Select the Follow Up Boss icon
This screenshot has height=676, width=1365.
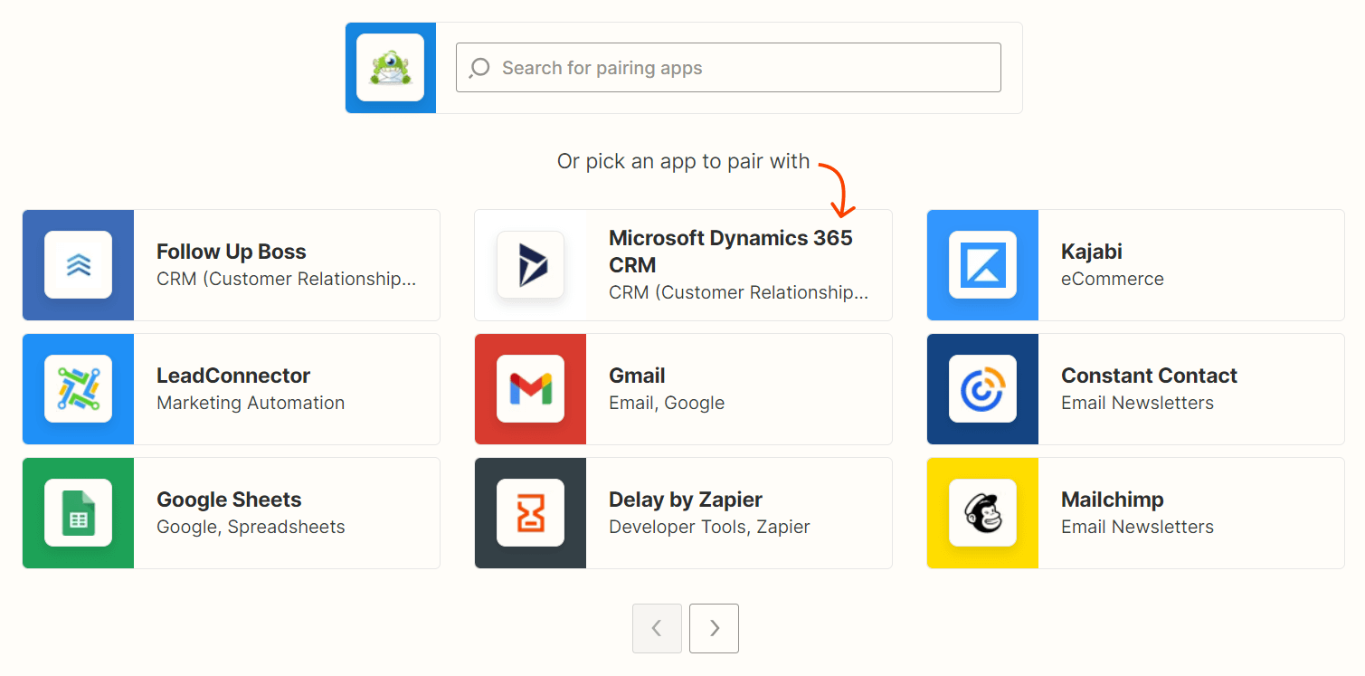(x=78, y=265)
